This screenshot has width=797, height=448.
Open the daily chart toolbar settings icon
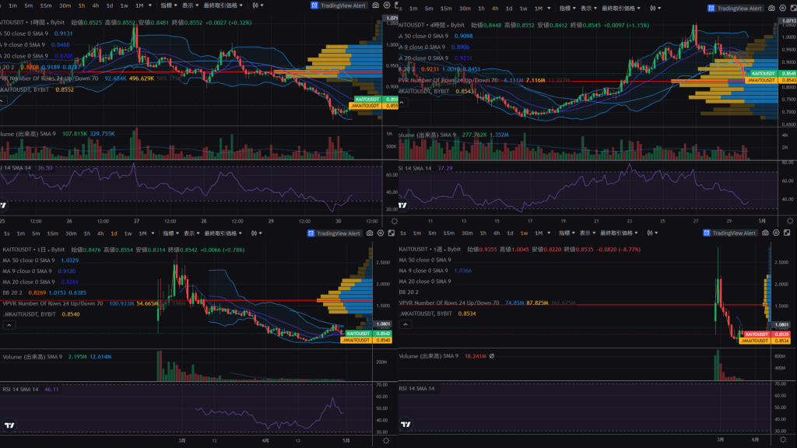[x=381, y=233]
